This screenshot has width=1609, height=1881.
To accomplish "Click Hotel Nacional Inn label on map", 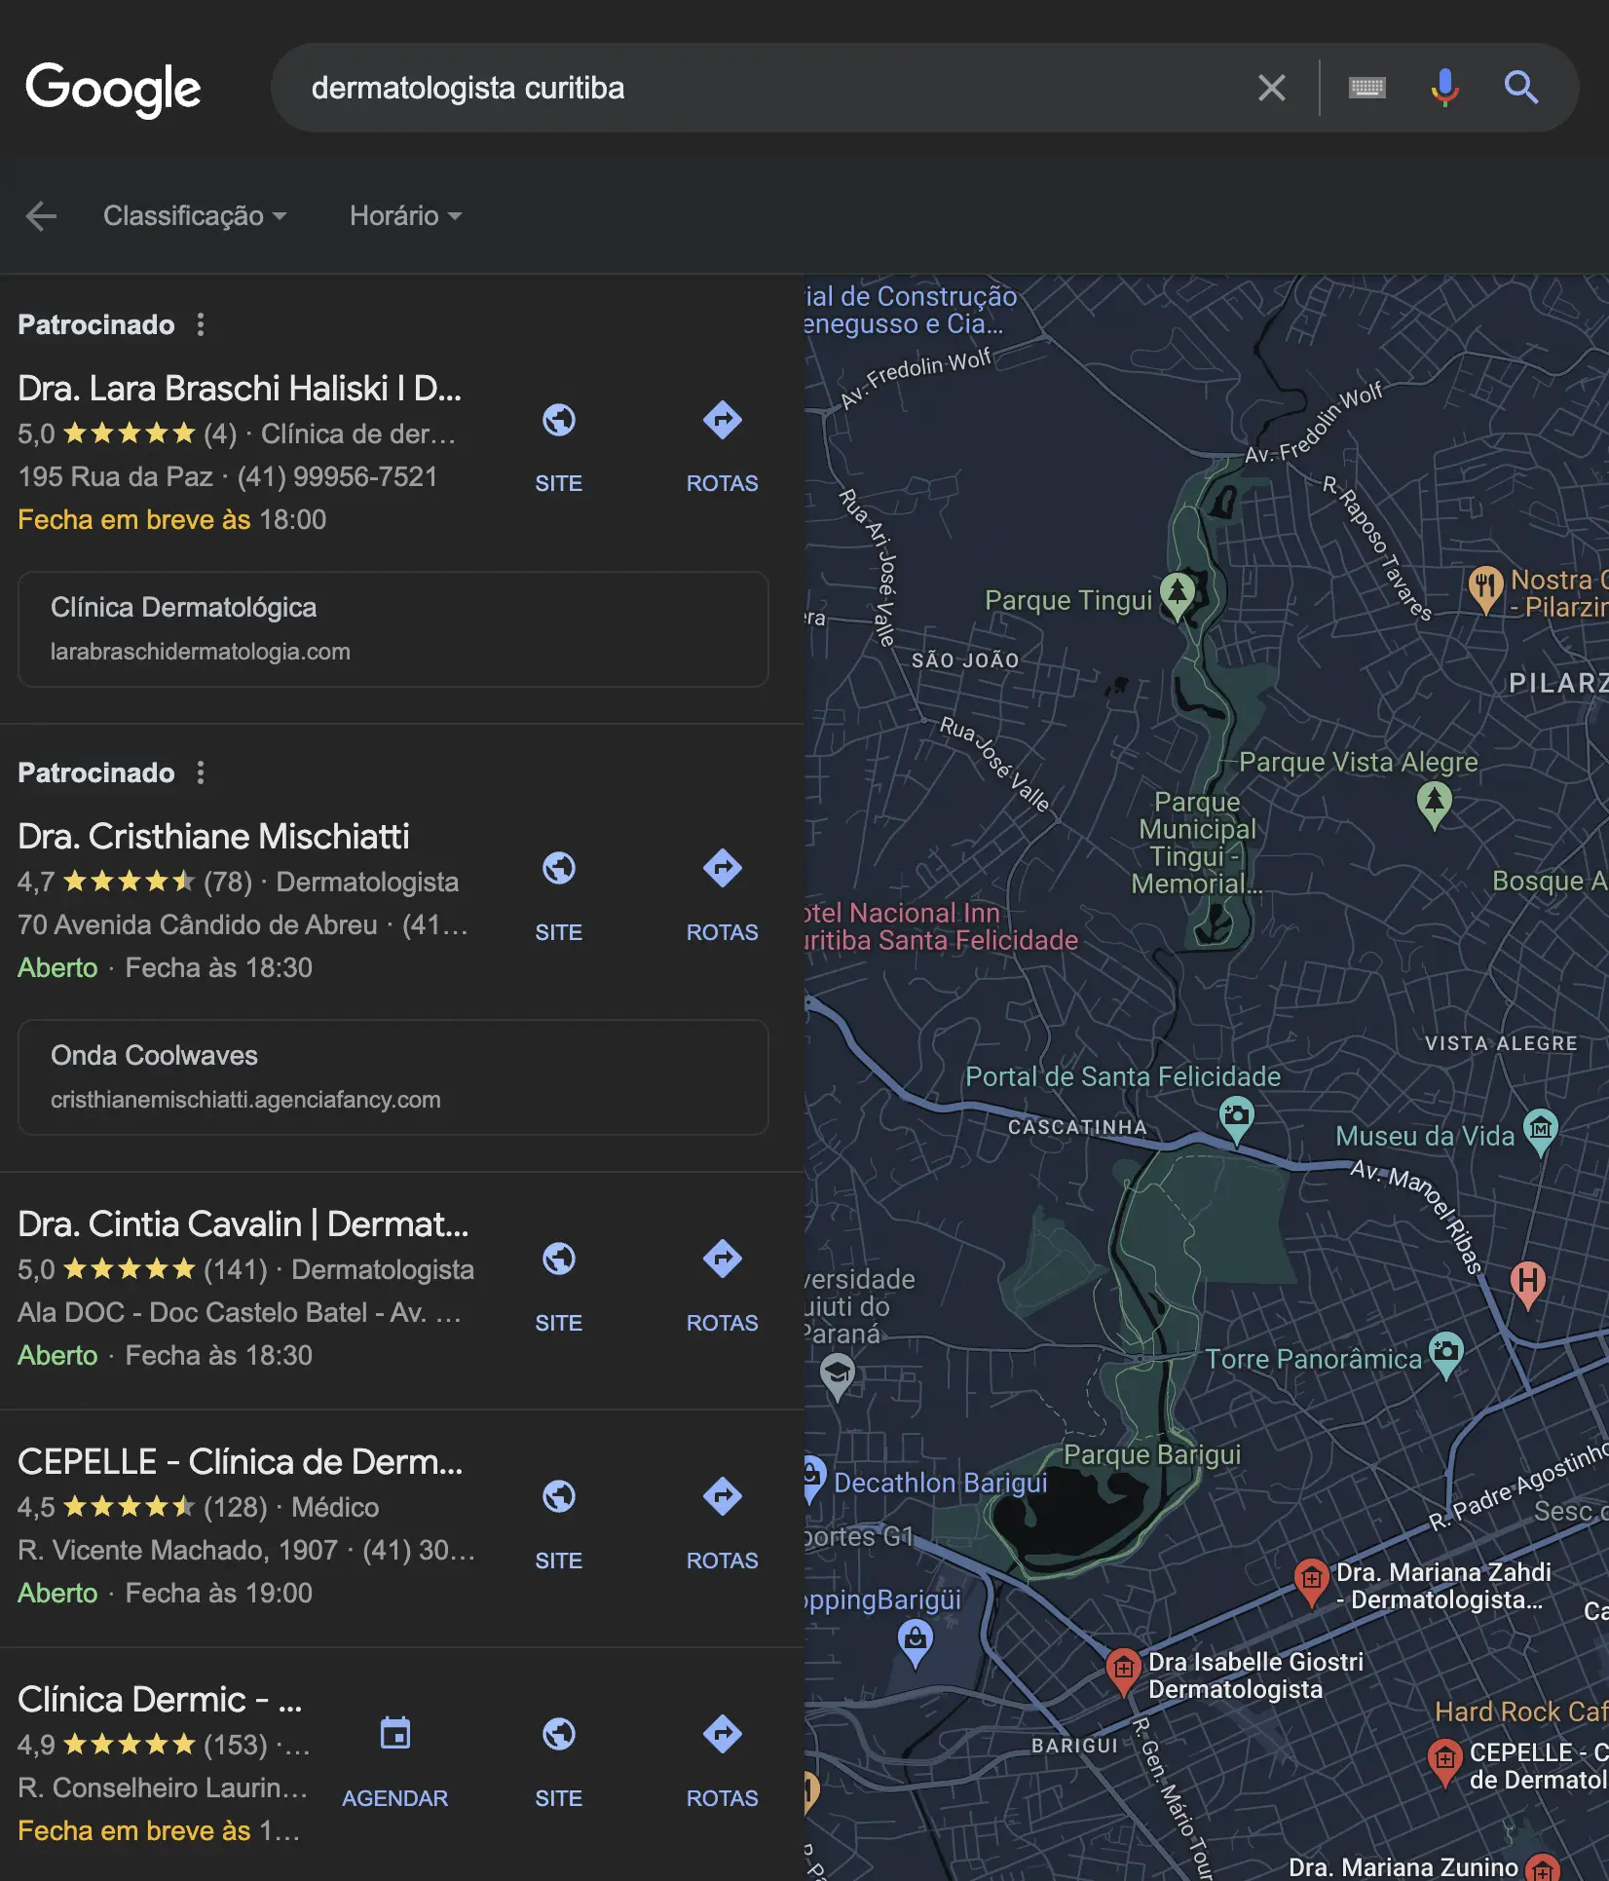I will click(x=941, y=926).
